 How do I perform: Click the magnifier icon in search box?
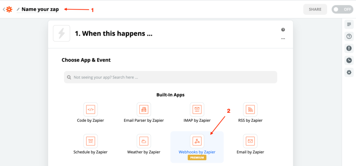(69, 77)
